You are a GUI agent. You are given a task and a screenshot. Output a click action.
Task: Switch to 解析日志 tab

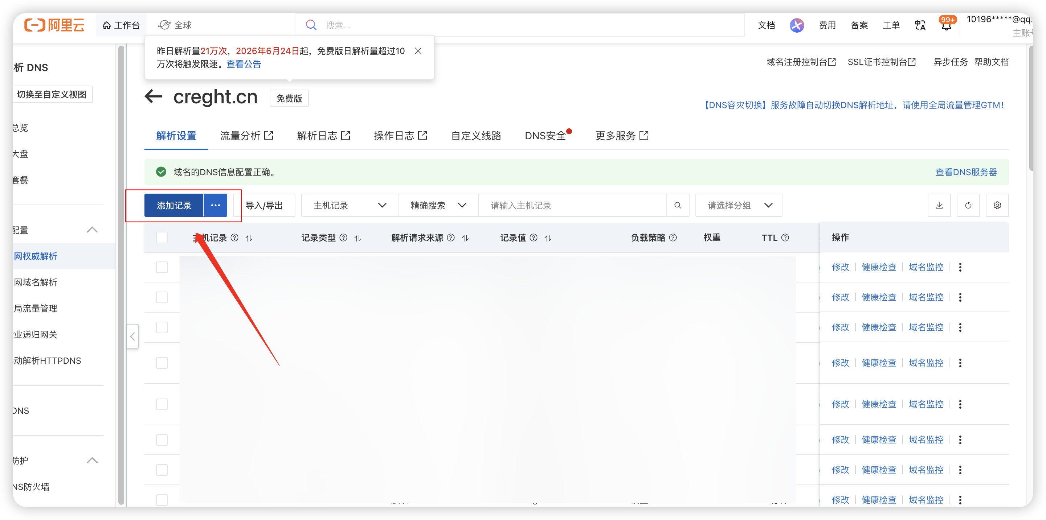pos(323,136)
